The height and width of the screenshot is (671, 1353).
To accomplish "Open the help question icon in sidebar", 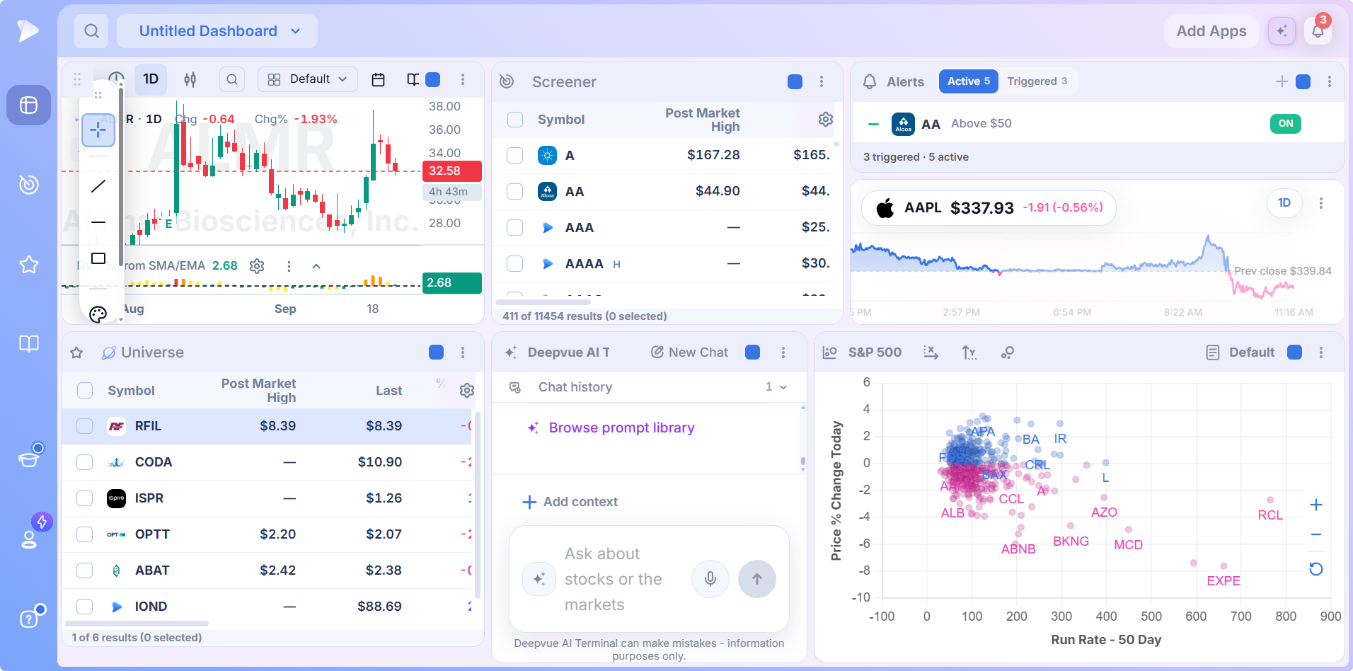I will tap(28, 619).
